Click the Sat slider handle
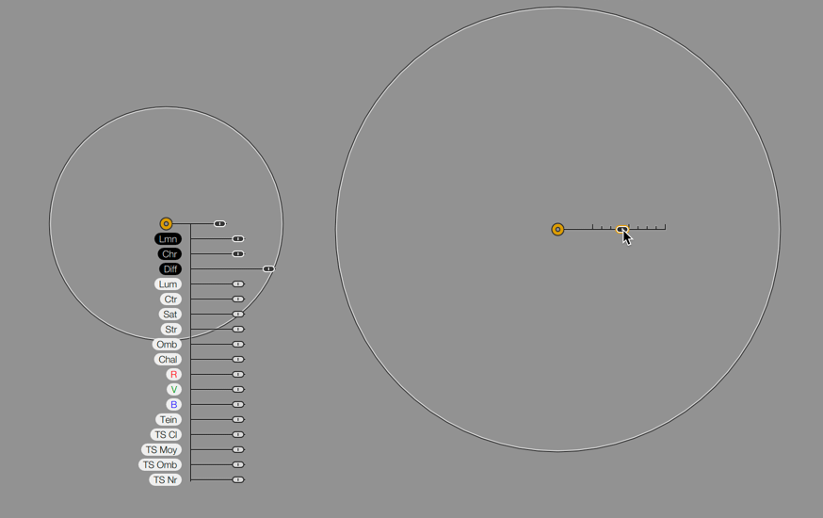 pos(238,315)
